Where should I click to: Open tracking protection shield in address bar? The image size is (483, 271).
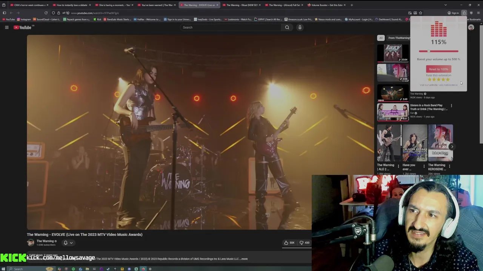53,13
